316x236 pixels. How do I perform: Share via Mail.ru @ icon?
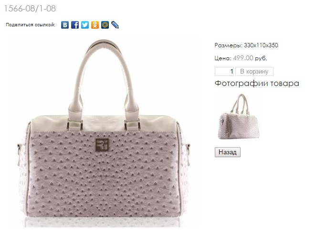tap(105, 25)
